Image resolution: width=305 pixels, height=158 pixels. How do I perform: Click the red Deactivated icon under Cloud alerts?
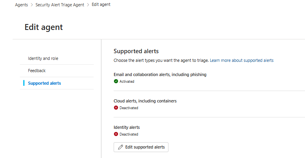pyautogui.click(x=116, y=108)
